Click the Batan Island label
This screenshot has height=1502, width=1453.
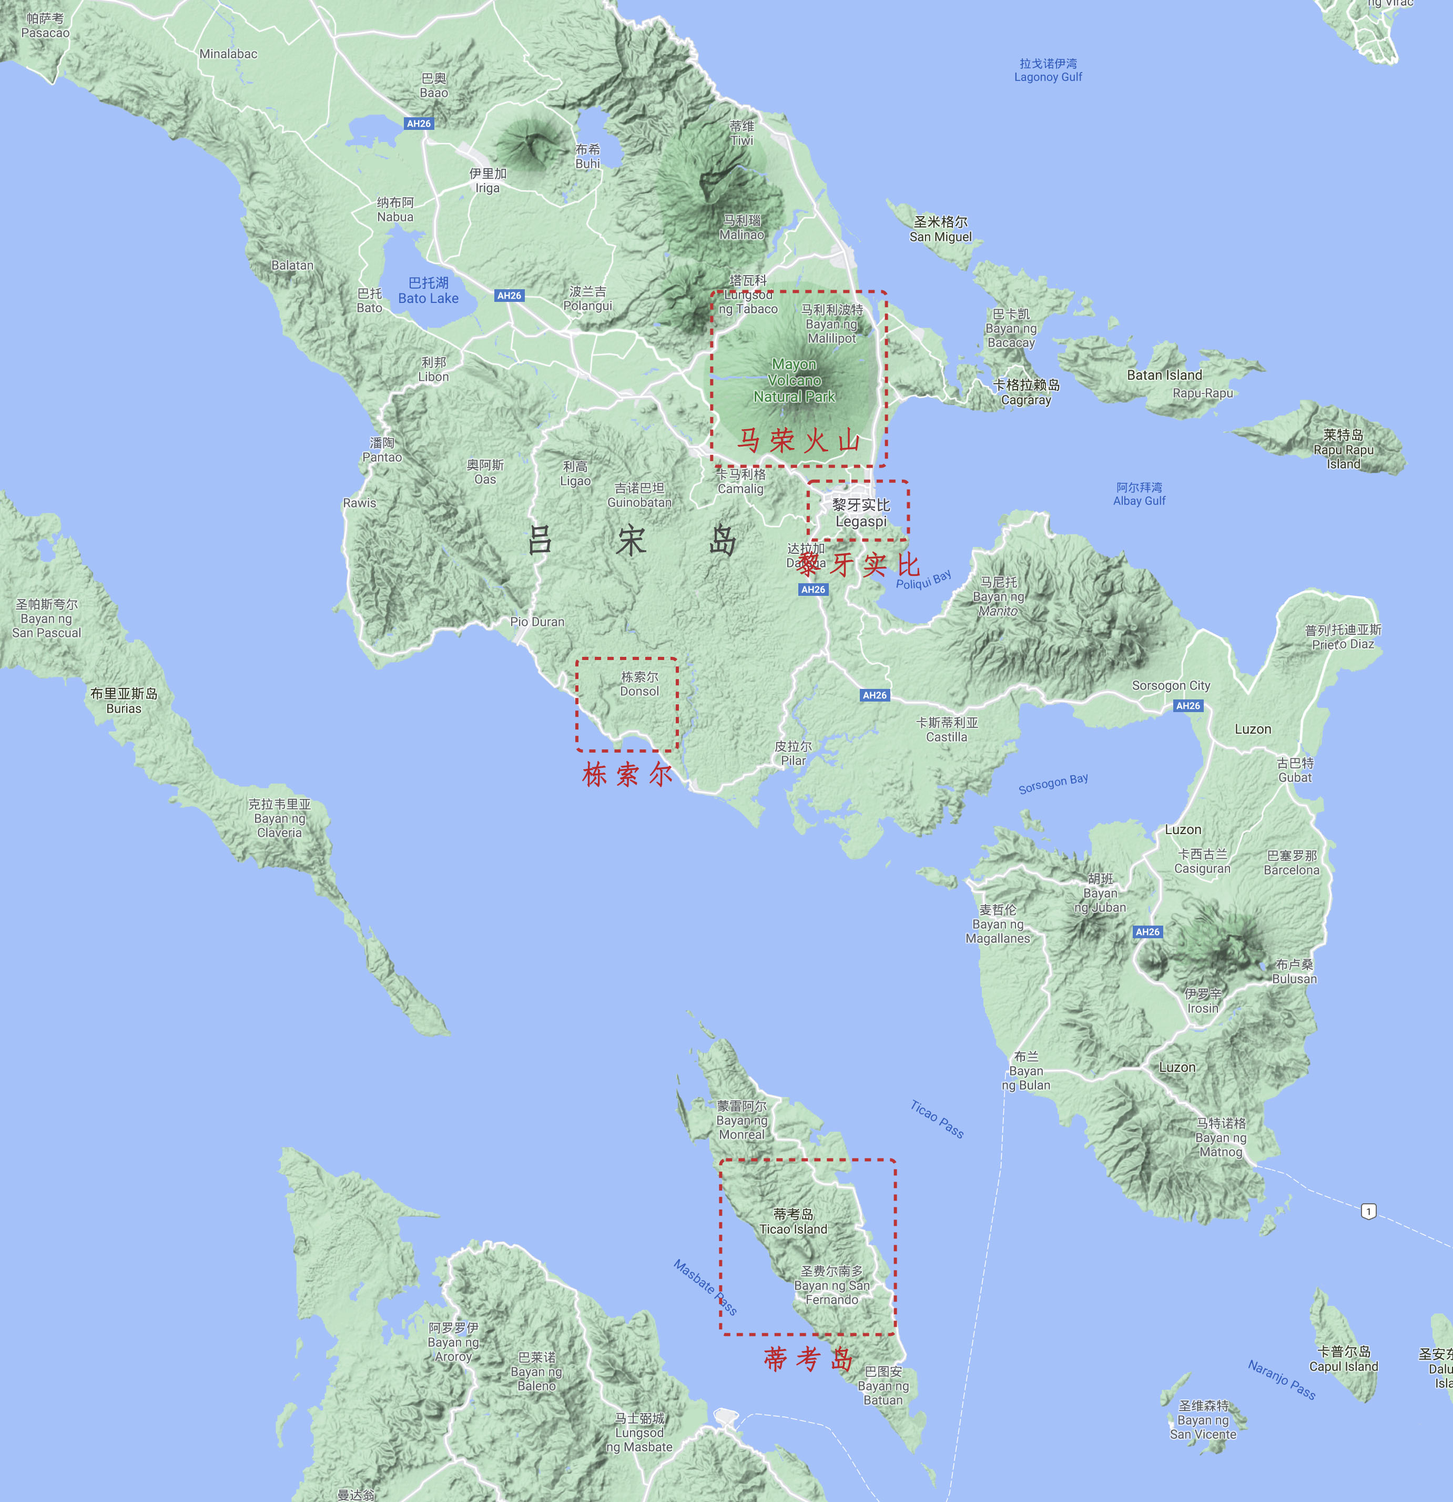1164,375
